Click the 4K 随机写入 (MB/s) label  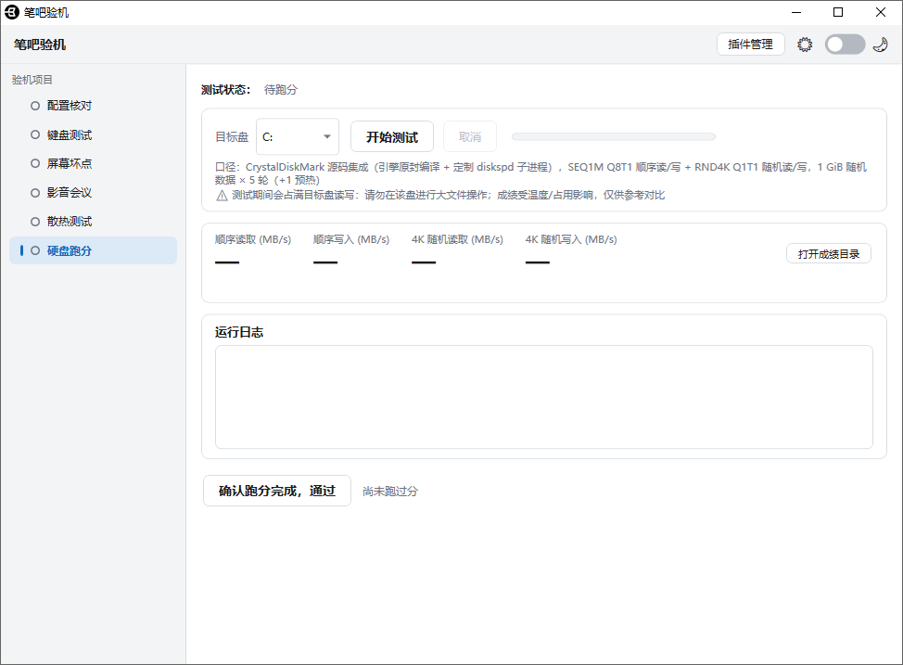(x=571, y=239)
